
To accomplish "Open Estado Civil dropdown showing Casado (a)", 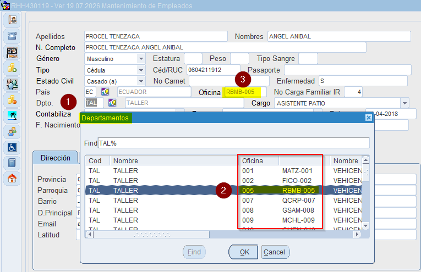I will click(x=141, y=81).
